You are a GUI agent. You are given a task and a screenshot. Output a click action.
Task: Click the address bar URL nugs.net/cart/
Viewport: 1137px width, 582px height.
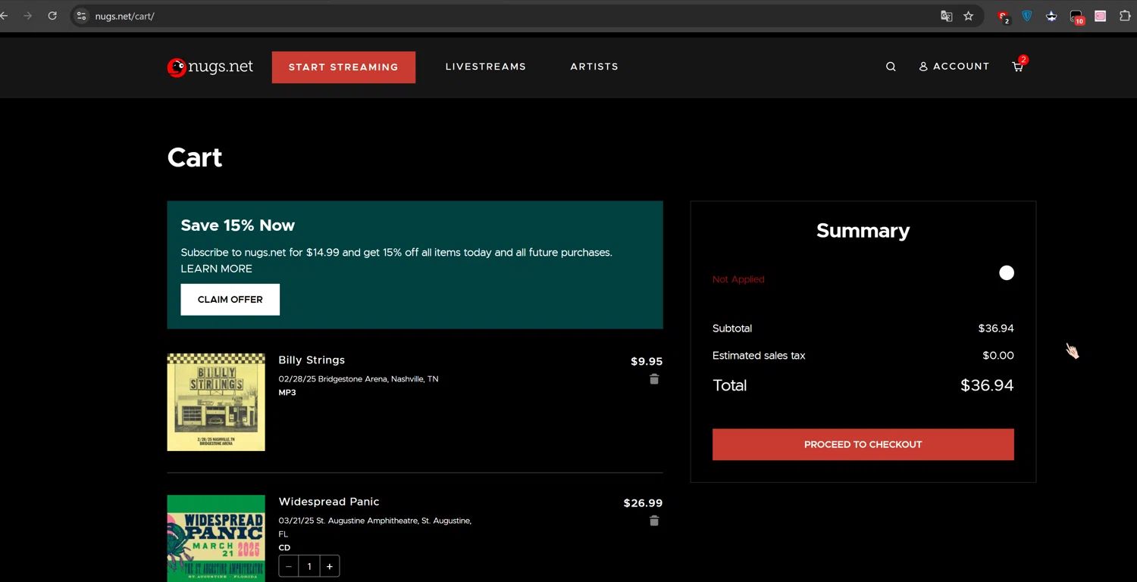[125, 16]
